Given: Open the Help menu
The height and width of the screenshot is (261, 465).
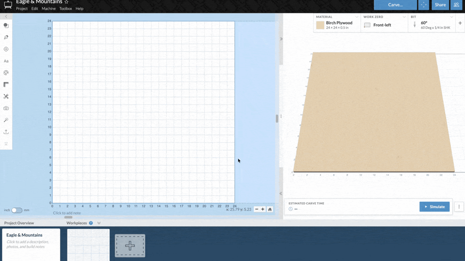Looking at the screenshot, I should coord(80,8).
